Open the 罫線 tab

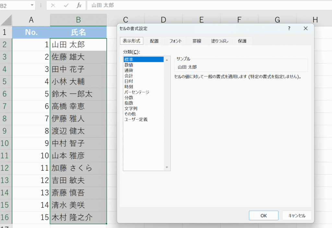click(x=197, y=41)
